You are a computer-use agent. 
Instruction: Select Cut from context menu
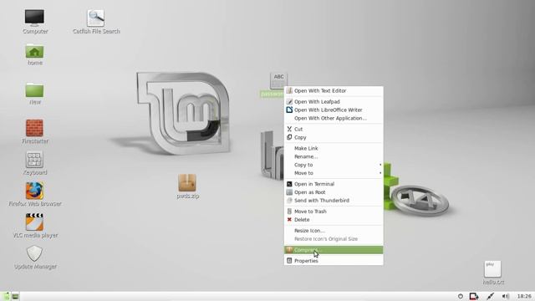click(334, 129)
